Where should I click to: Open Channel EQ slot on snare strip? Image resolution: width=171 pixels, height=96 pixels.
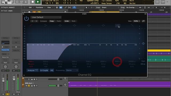5,50
